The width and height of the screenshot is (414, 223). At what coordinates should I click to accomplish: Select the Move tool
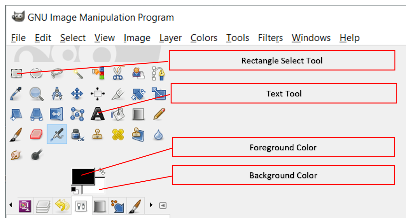77,94
